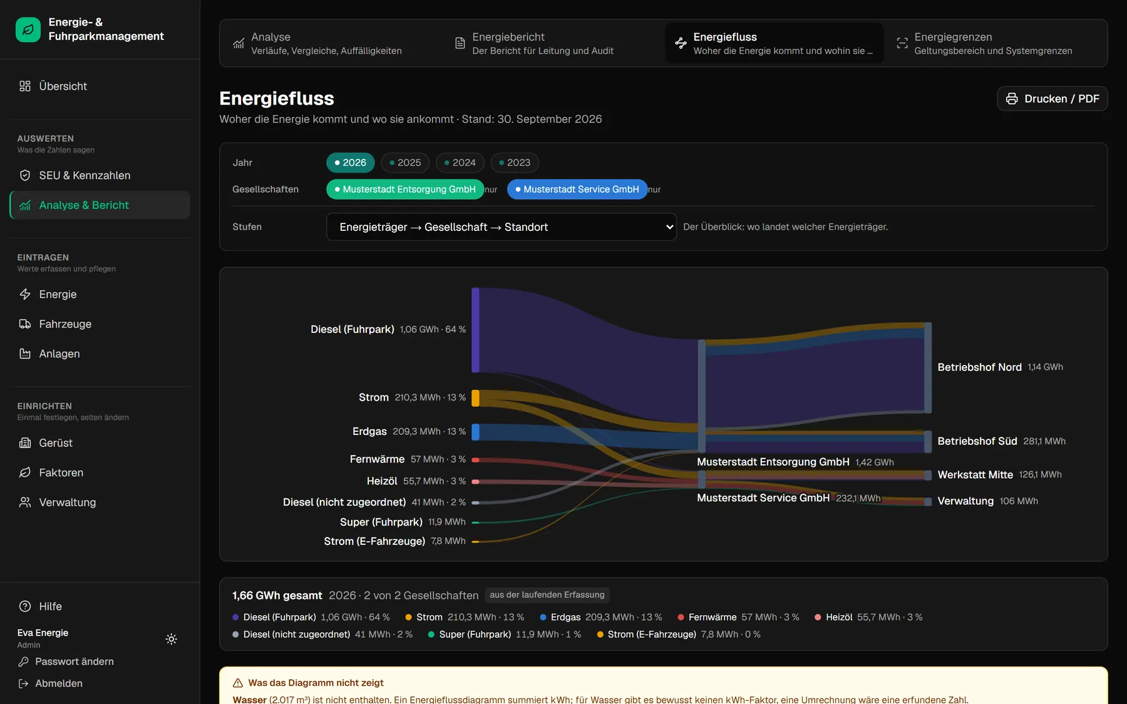Click the Verwaltung users icon

25,502
